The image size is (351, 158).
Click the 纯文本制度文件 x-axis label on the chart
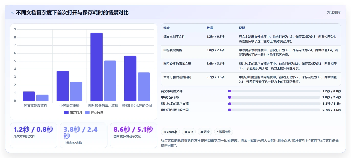pyautogui.click(x=36, y=106)
